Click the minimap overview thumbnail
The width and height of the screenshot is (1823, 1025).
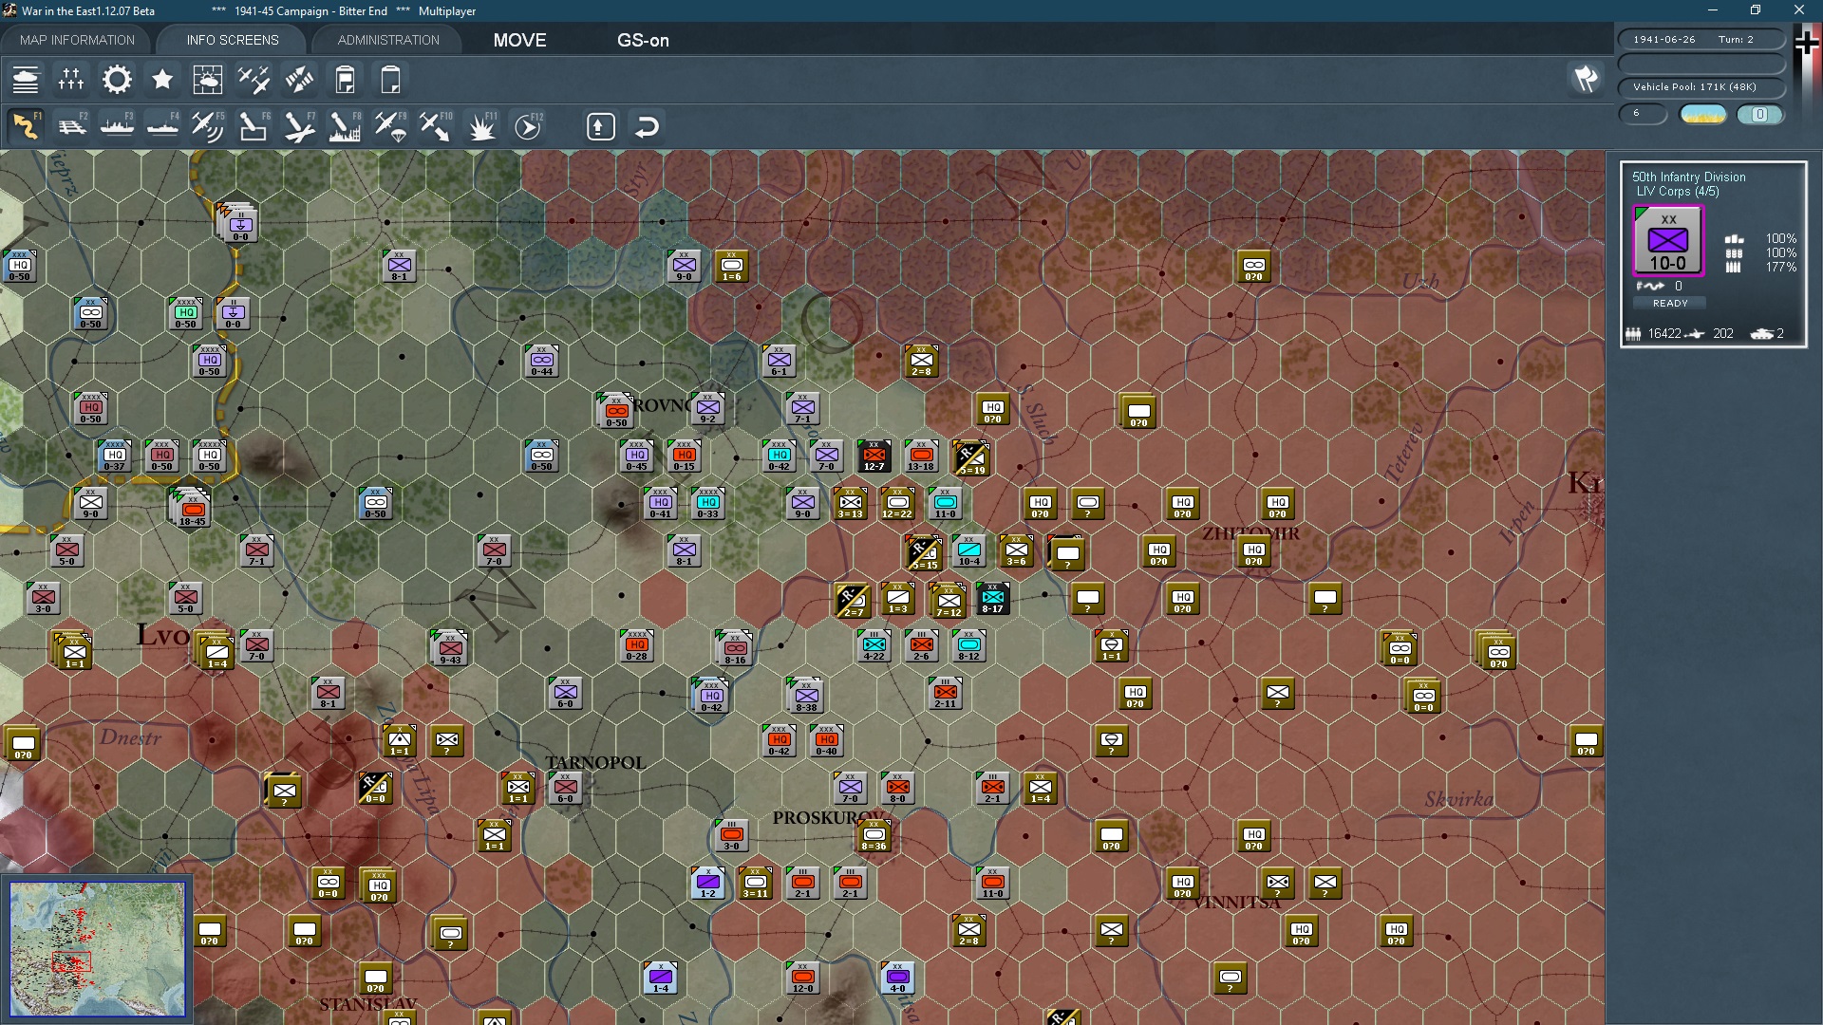pyautogui.click(x=97, y=949)
